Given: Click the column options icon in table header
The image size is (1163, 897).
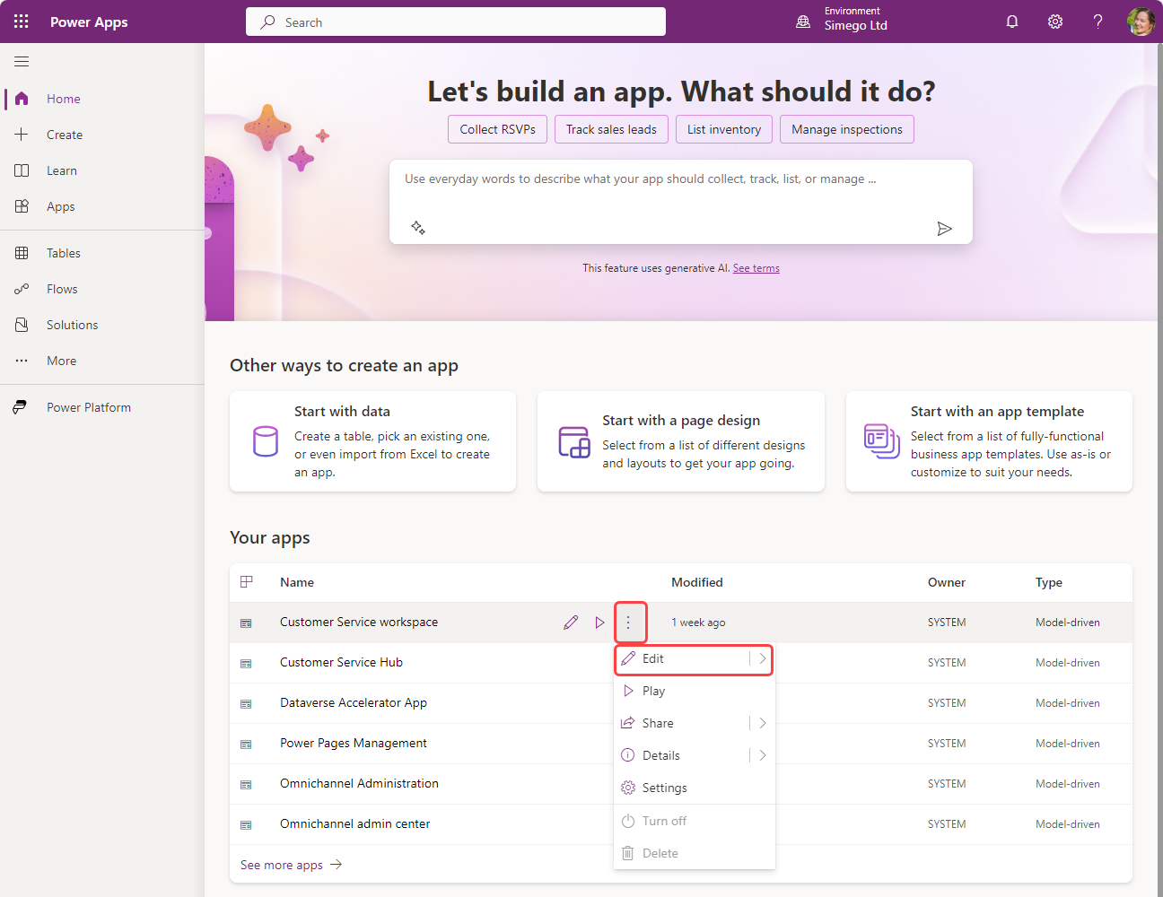Looking at the screenshot, I should pyautogui.click(x=247, y=582).
